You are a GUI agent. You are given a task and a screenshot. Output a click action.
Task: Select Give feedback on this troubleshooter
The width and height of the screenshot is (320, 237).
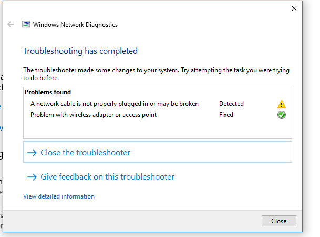pos(107,177)
